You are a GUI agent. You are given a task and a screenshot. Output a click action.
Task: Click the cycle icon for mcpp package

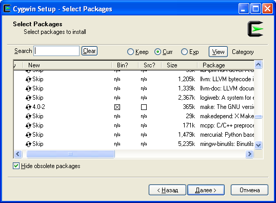(28, 125)
